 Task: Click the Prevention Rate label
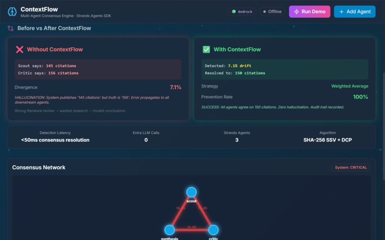(x=217, y=97)
